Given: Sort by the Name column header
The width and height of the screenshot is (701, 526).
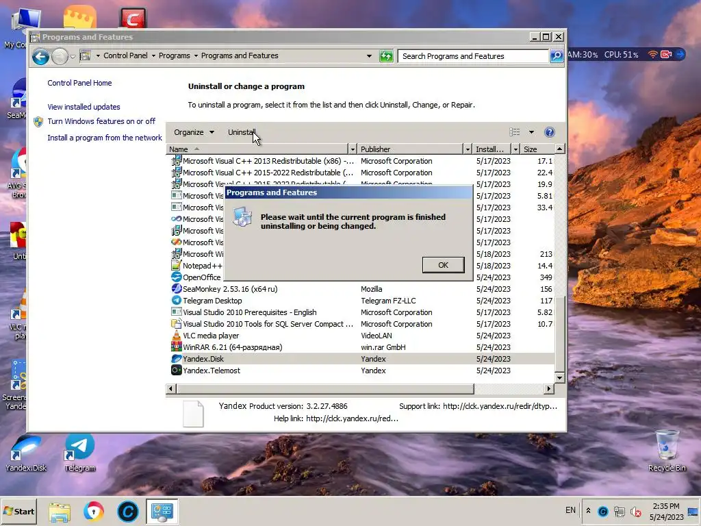Looking at the screenshot, I should pos(257,149).
